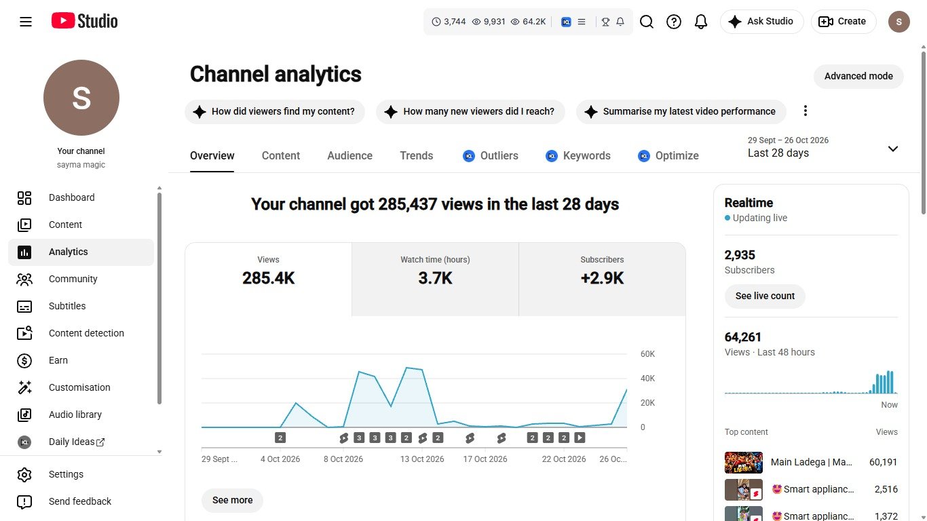Select the 'How did viewers find my content?' chip

(275, 111)
